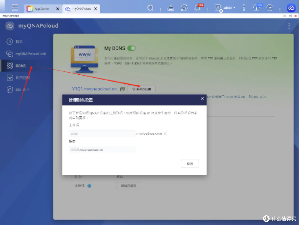Clear alias with X next to mycloudnas.com
The image size is (299, 225).
pyautogui.click(x=165, y=134)
